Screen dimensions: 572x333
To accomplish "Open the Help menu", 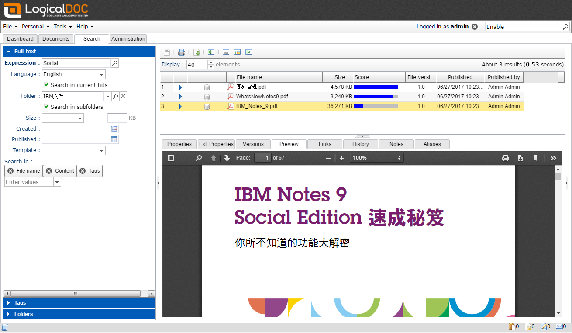I will click(85, 27).
